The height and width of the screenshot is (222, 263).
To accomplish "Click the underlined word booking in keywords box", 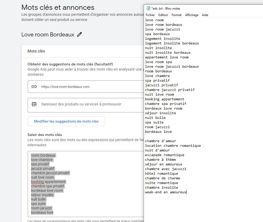I will pos(37,182).
